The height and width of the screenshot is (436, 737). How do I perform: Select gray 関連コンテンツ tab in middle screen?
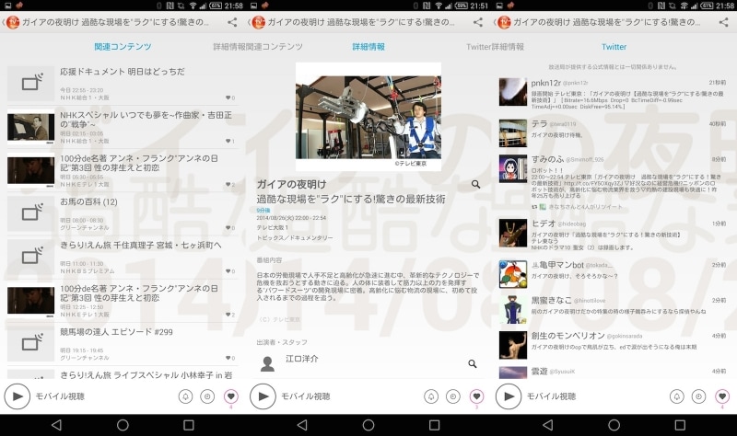tap(275, 47)
